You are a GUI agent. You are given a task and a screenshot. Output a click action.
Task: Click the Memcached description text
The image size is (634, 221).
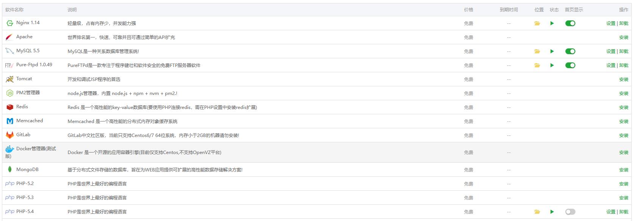122,121
